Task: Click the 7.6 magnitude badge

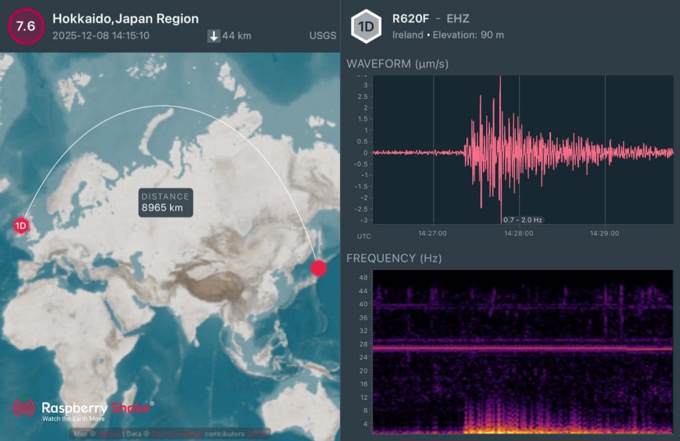Action: pyautogui.click(x=26, y=26)
